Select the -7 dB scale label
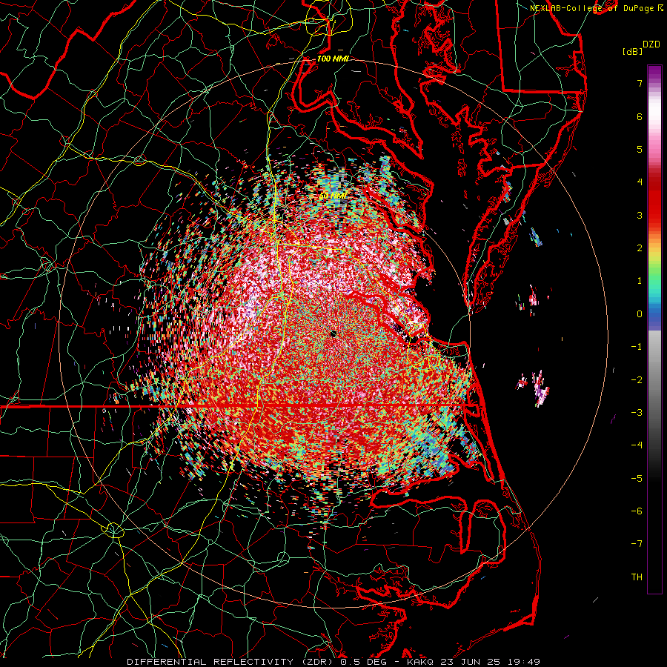This screenshot has width=667, height=667. pos(637,544)
